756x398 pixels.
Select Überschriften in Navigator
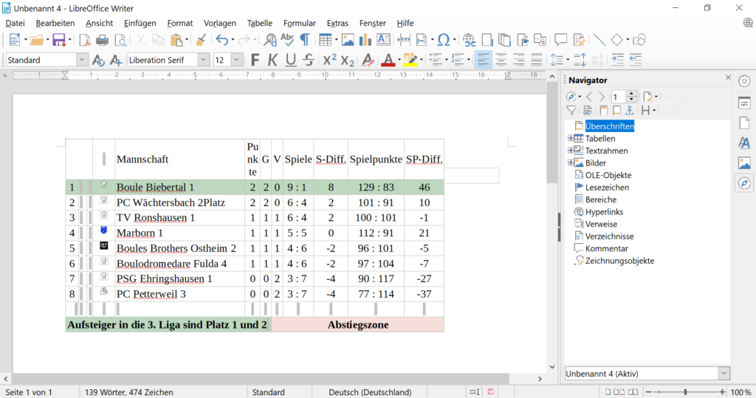(609, 126)
